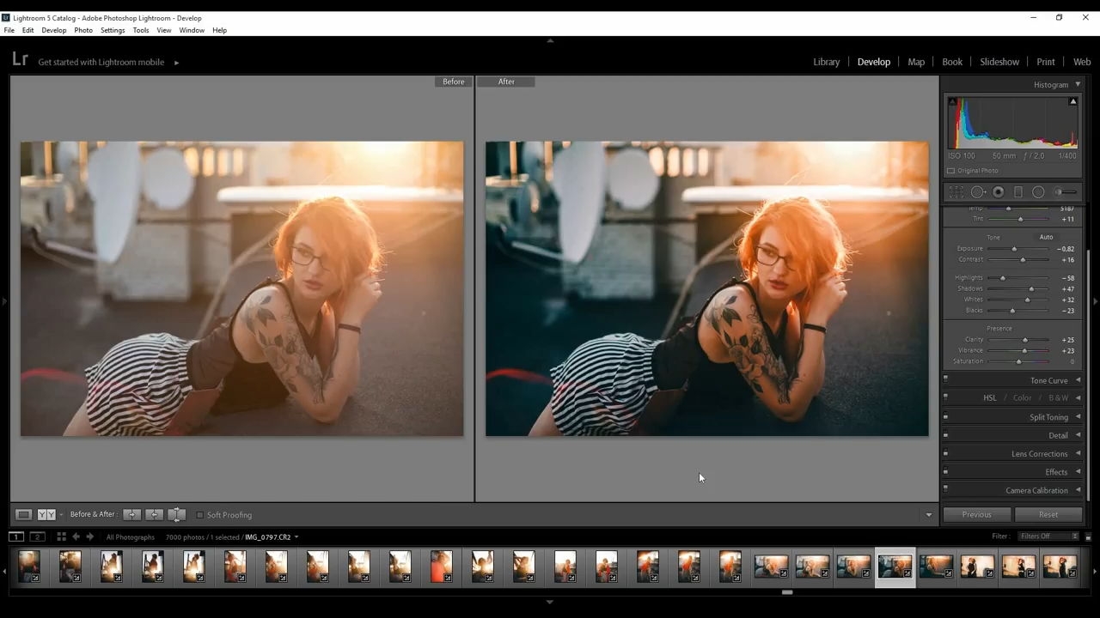1100x618 pixels.
Task: Swap Before and After settings
Action: (x=176, y=515)
